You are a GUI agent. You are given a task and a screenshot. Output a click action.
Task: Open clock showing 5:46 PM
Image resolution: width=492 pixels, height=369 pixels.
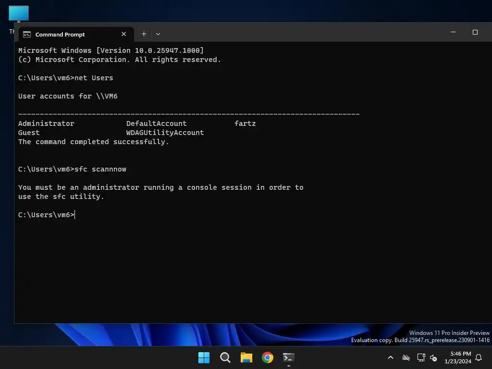pyautogui.click(x=458, y=357)
